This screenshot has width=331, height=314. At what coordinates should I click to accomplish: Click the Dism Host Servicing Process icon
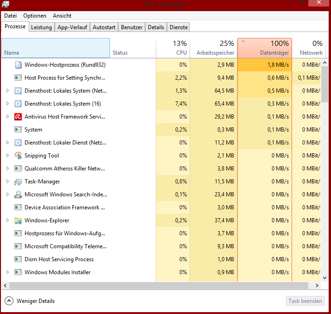[18, 259]
